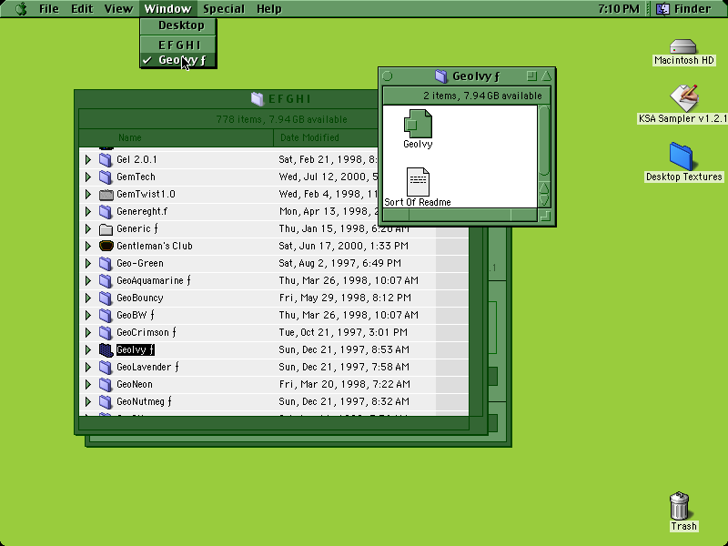This screenshot has width=728, height=546.
Task: Click the GemTwist1.0 folder icon
Action: tap(106, 194)
